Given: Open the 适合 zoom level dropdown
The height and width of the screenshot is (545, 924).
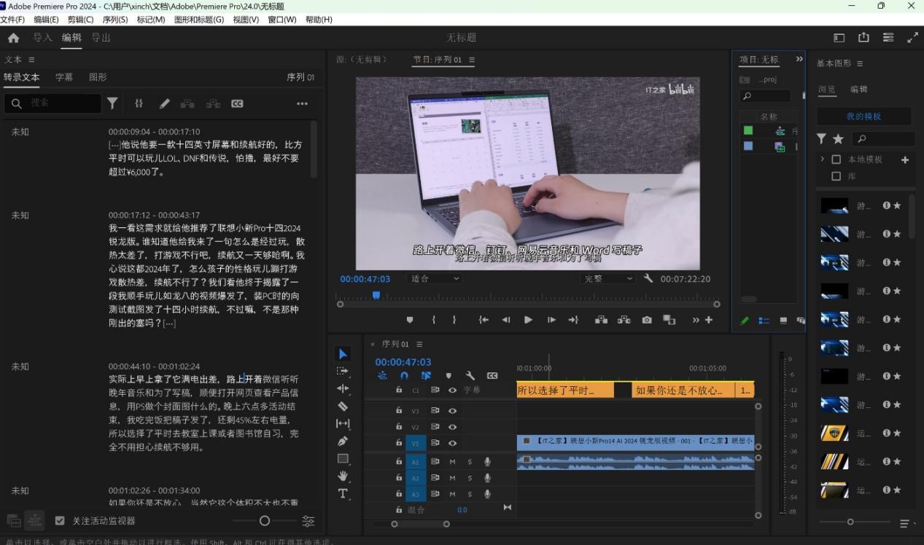Looking at the screenshot, I should coord(434,278).
